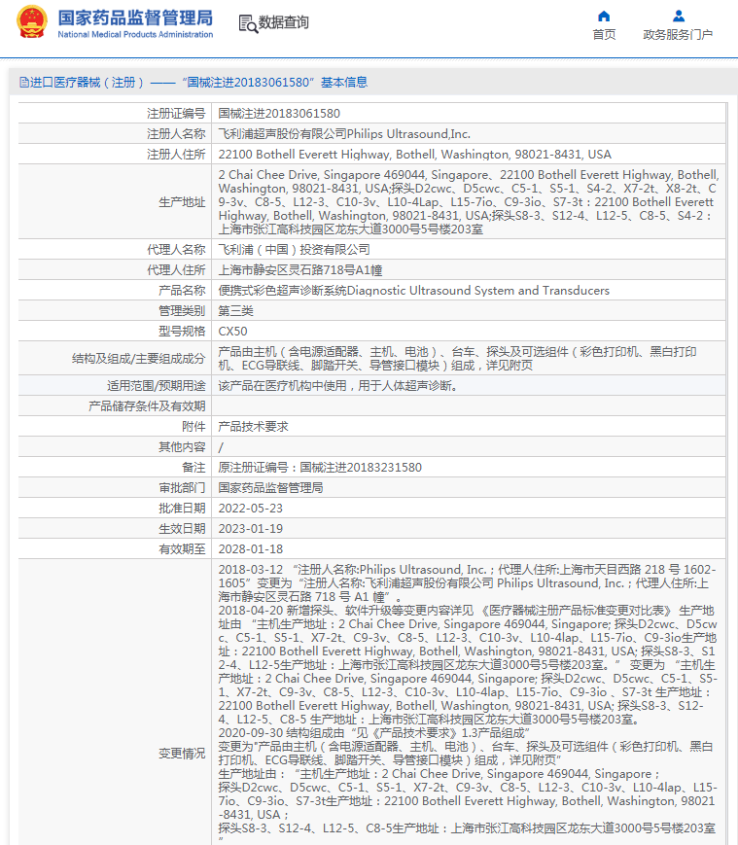Viewport: 738px width, 845px height.
Task: Select the 2018-03-12 change entry
Action: point(467,583)
